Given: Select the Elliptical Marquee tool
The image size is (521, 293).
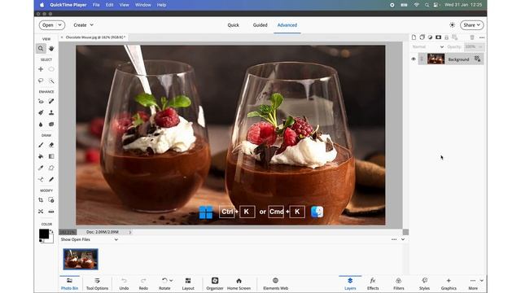Looking at the screenshot, I should click(51, 69).
